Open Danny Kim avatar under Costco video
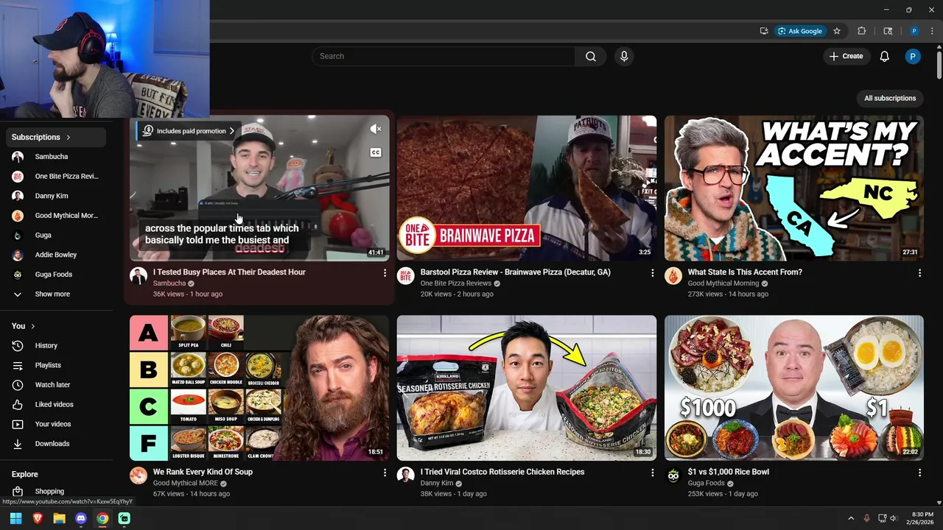This screenshot has width=943, height=530. 406,476
